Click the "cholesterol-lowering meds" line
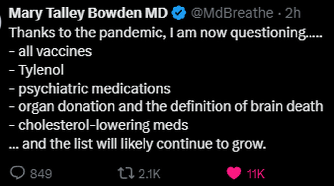Image resolution: width=334 pixels, height=186 pixels. (x=103, y=125)
